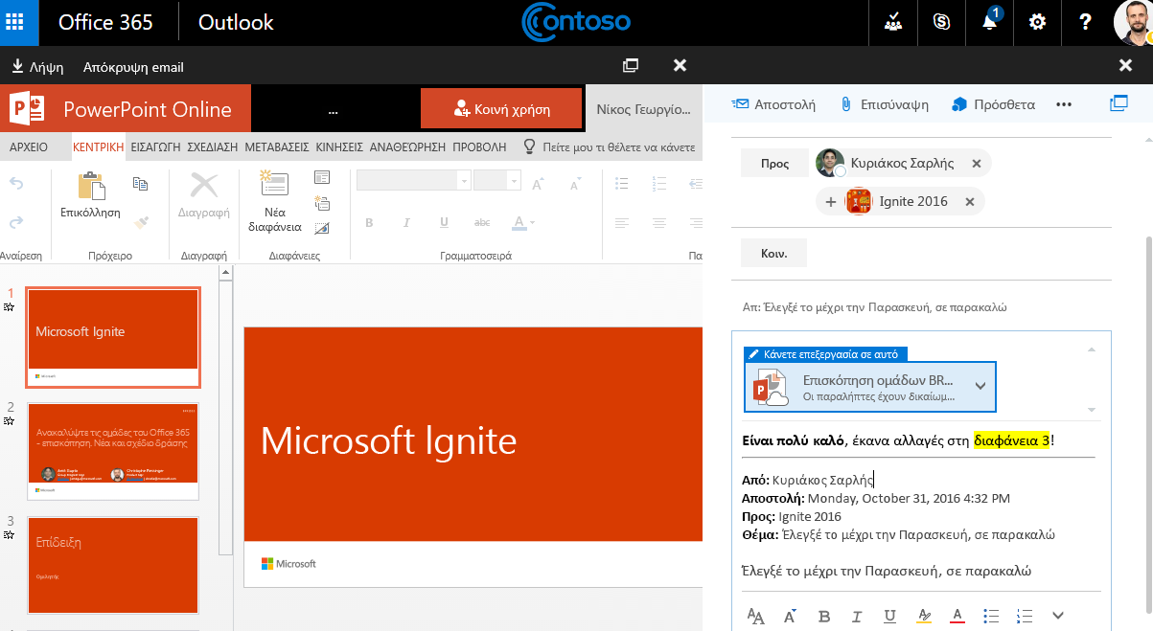Remove the Ignite 2016 recipient
Image resolution: width=1153 pixels, height=631 pixels.
coord(969,202)
